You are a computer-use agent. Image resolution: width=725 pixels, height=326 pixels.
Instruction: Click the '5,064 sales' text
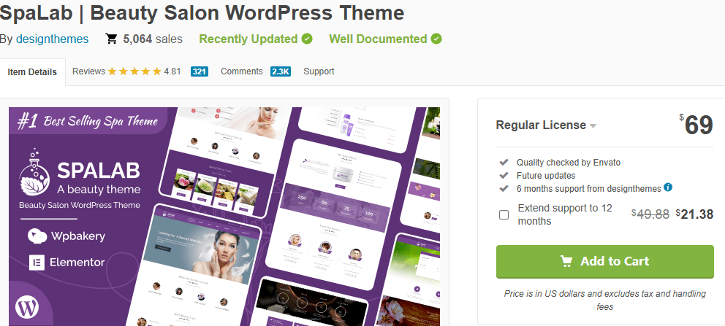[x=153, y=39]
